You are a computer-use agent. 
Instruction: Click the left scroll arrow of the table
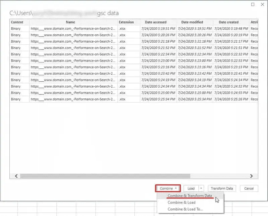[16, 176]
